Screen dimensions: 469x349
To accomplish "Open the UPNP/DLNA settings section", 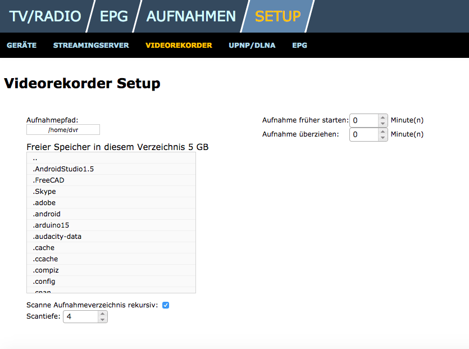I will 252,44.
